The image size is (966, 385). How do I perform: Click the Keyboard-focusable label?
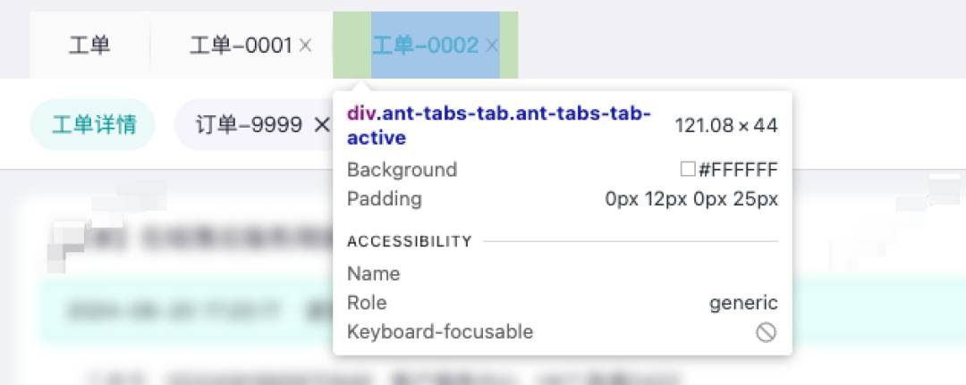coord(440,332)
